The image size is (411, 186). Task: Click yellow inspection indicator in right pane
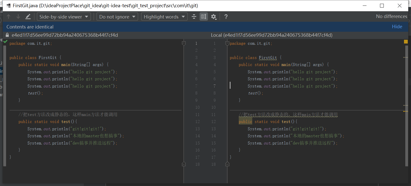point(406,41)
